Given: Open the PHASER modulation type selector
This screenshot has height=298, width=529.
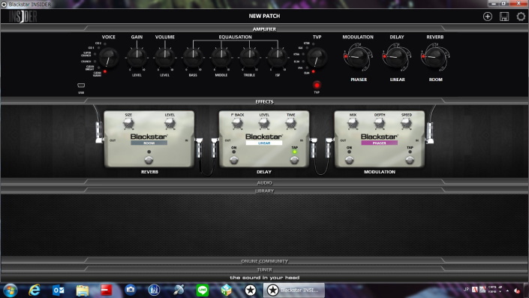Looking at the screenshot, I should coord(379,143).
